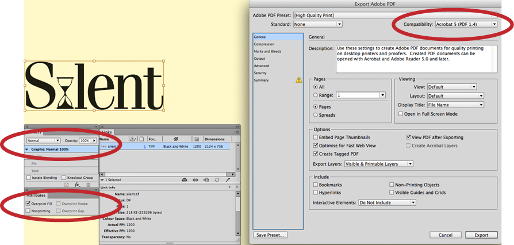Check the Hyperlinks include option
This screenshot has height=245, width=514.
pyautogui.click(x=316, y=193)
